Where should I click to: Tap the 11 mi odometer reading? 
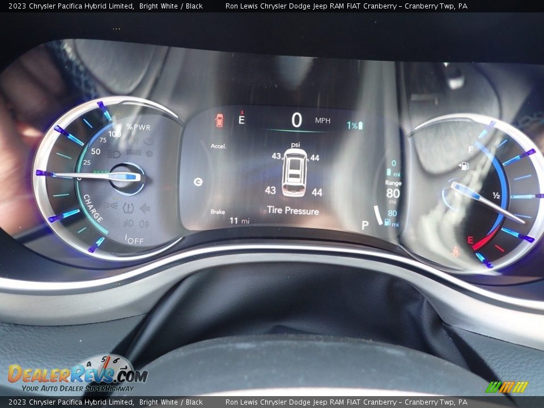tap(239, 220)
